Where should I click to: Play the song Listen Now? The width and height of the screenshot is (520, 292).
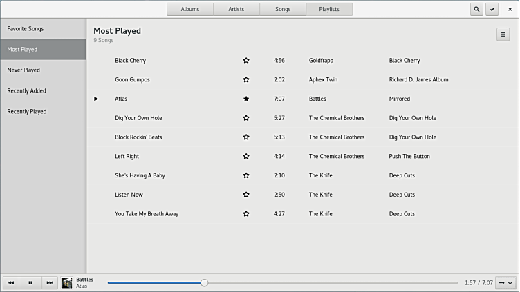point(129,195)
